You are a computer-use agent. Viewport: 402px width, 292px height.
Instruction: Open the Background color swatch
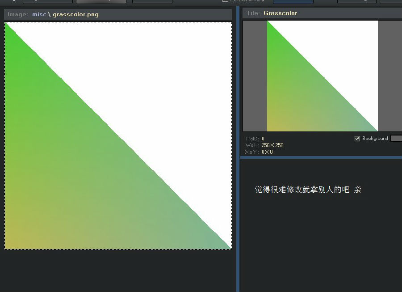point(396,139)
